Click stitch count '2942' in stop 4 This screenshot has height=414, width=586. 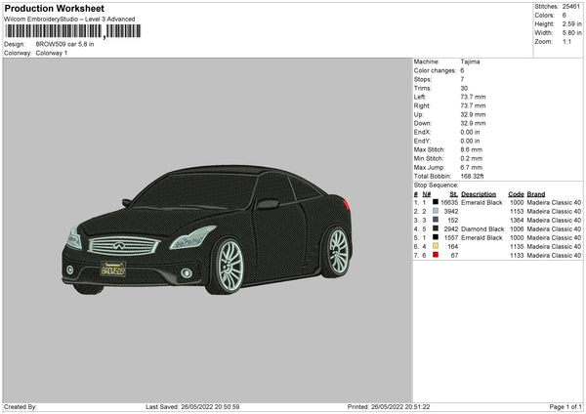pyautogui.click(x=450, y=229)
